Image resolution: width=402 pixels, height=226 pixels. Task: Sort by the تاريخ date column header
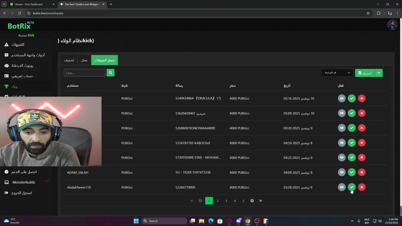[x=287, y=85]
